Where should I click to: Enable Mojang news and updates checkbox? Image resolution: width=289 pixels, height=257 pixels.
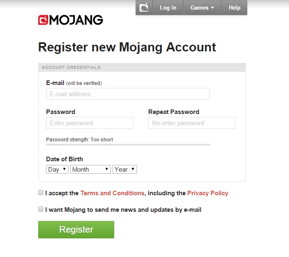(x=41, y=209)
